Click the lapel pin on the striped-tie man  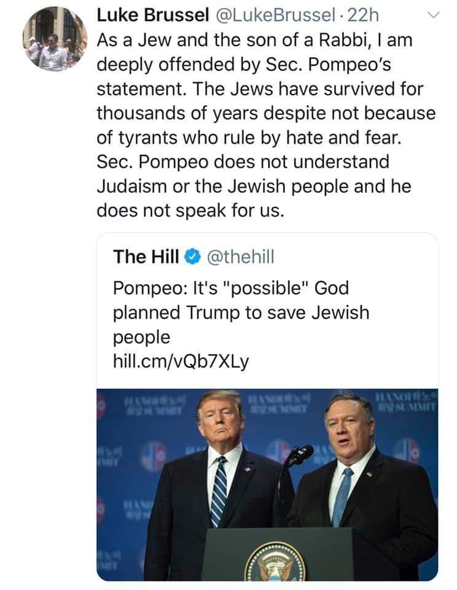[x=247, y=468]
